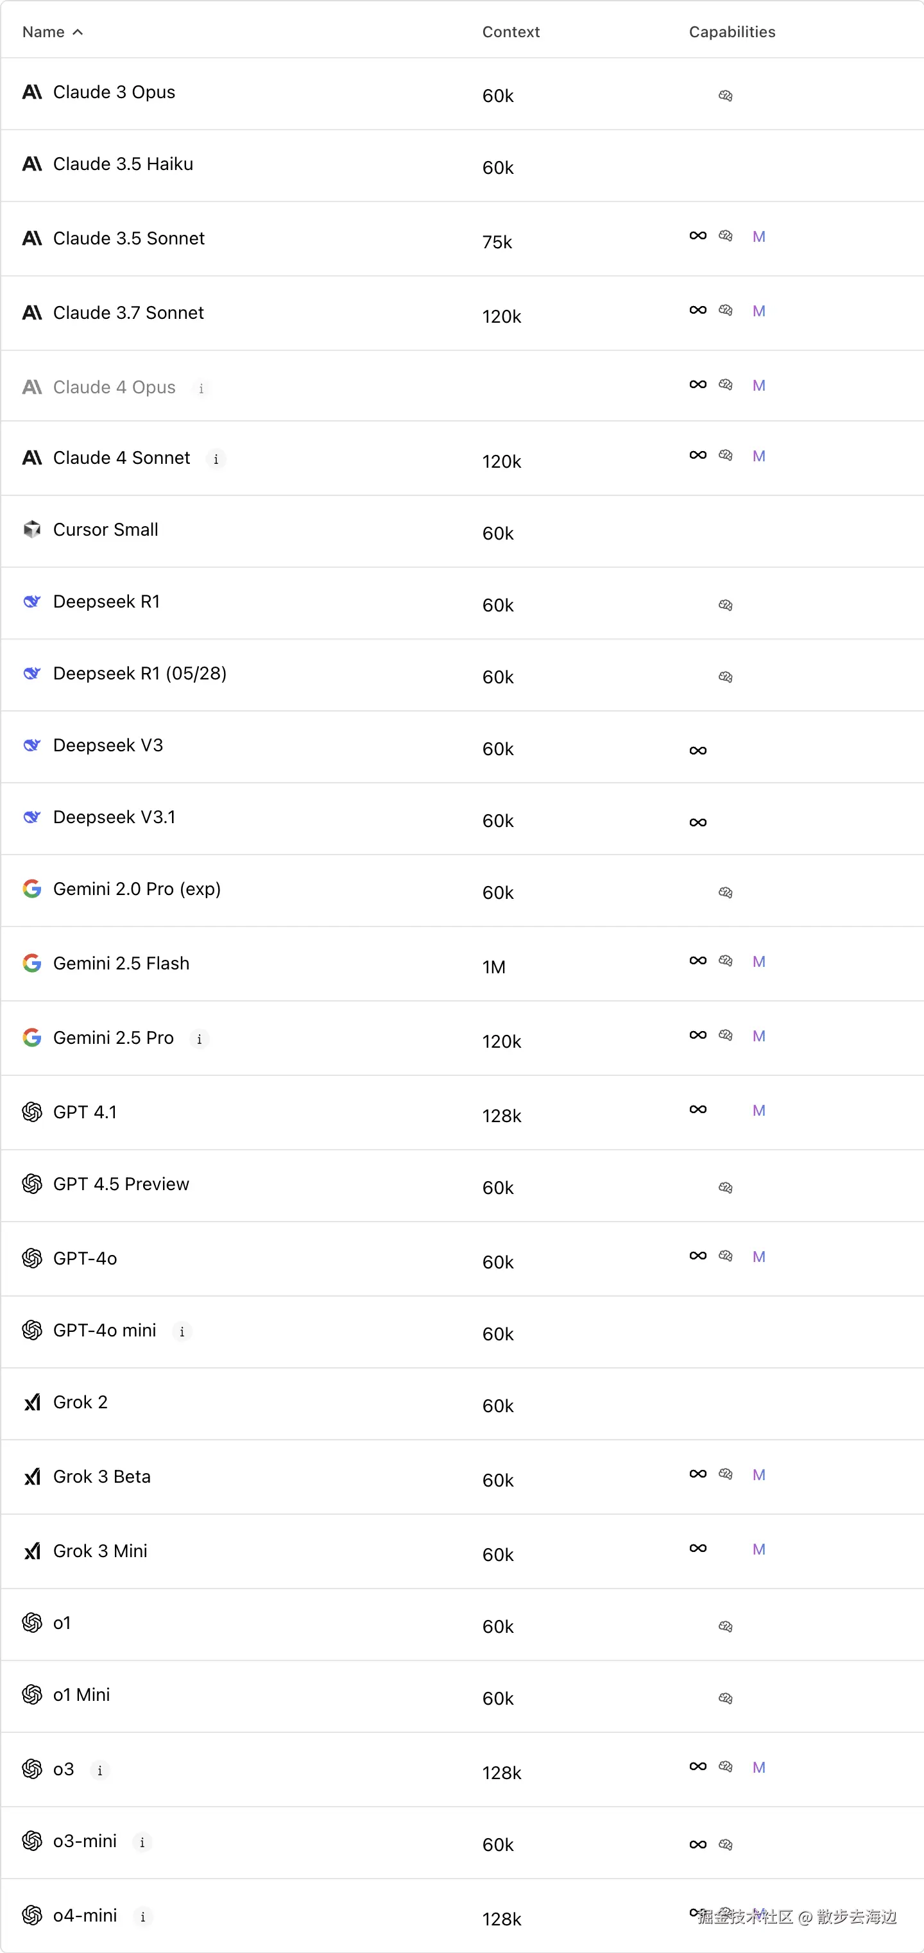Viewport: 924px width, 1953px height.
Task: Click the infinity icon in Grok 3 Mini row
Action: [698, 1548]
